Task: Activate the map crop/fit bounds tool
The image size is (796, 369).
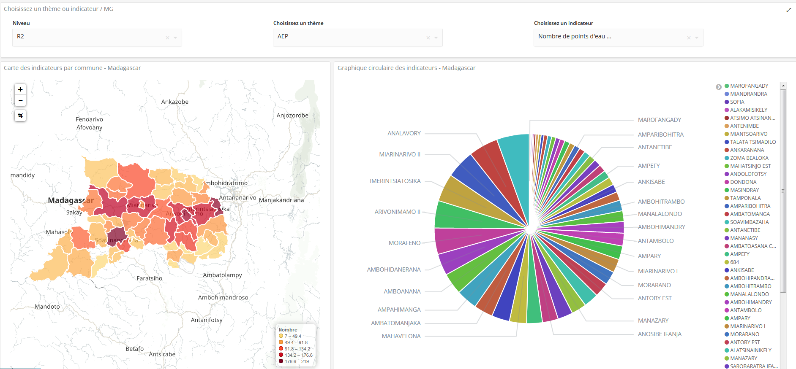Action: pyautogui.click(x=20, y=116)
